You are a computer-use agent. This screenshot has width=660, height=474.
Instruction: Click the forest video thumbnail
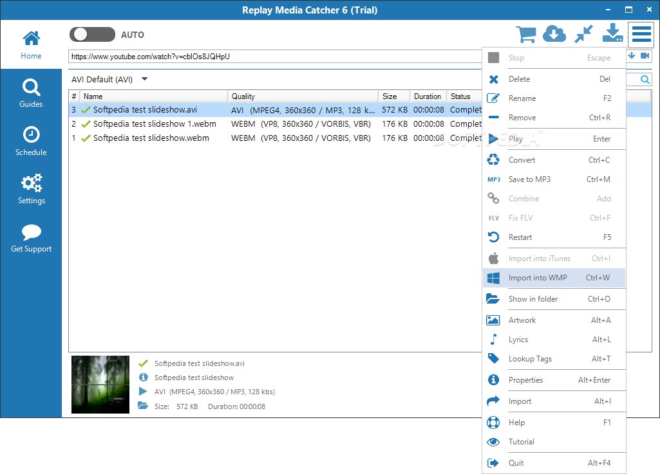[x=100, y=385]
